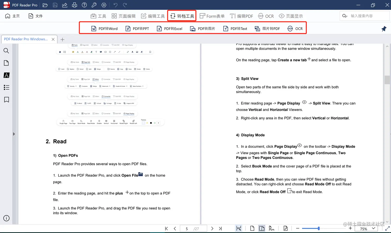Convert using PDF转图片
The width and height of the screenshot is (391, 233).
(x=202, y=29)
